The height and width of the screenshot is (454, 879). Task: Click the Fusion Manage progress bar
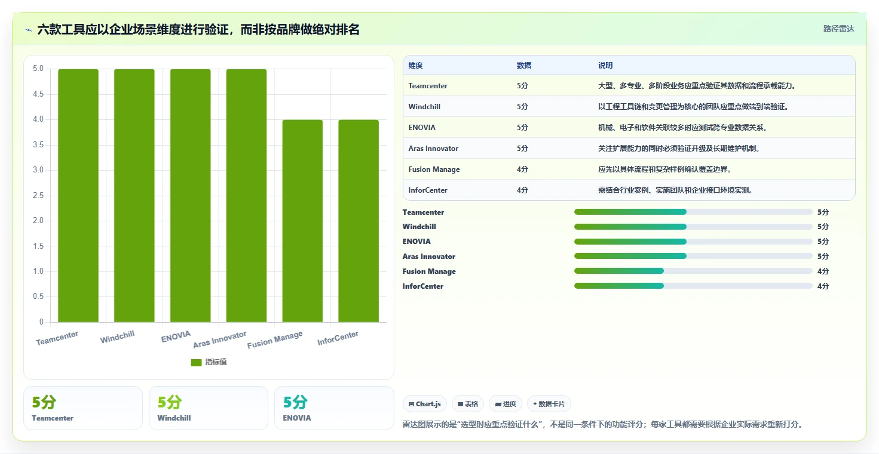[693, 271]
